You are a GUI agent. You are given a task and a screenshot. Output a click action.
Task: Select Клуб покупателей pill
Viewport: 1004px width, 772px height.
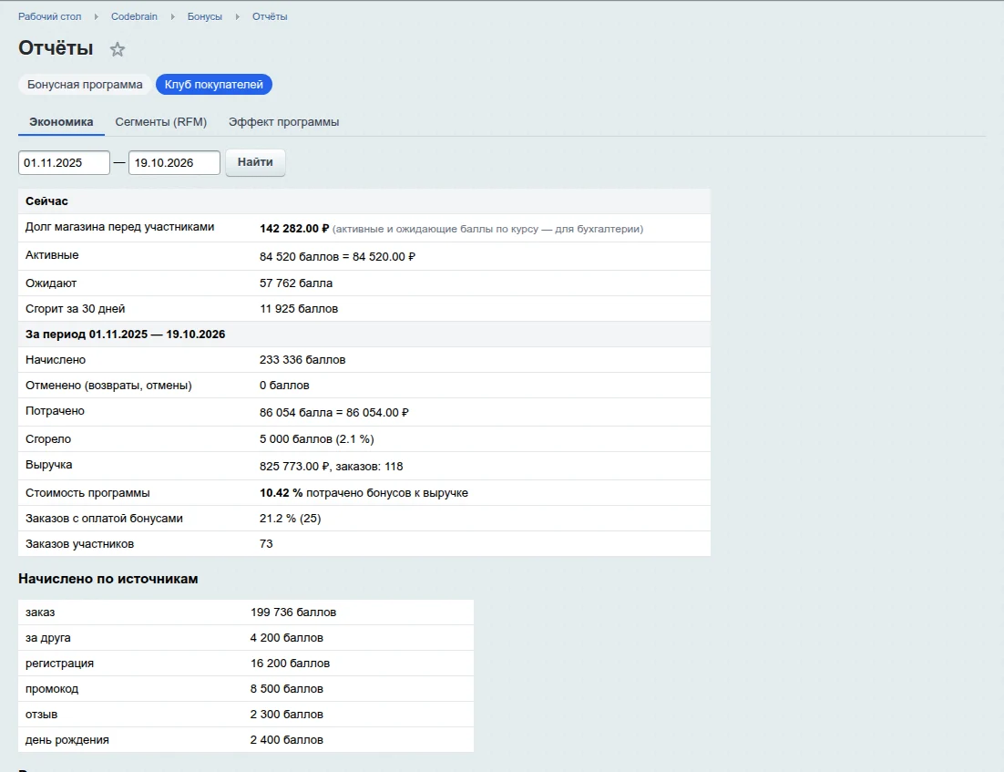(x=214, y=85)
